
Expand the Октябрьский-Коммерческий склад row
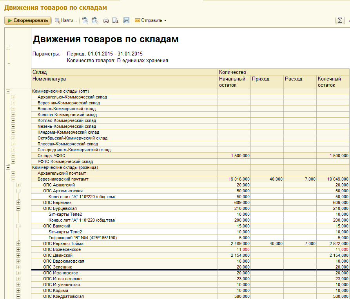[13, 138]
